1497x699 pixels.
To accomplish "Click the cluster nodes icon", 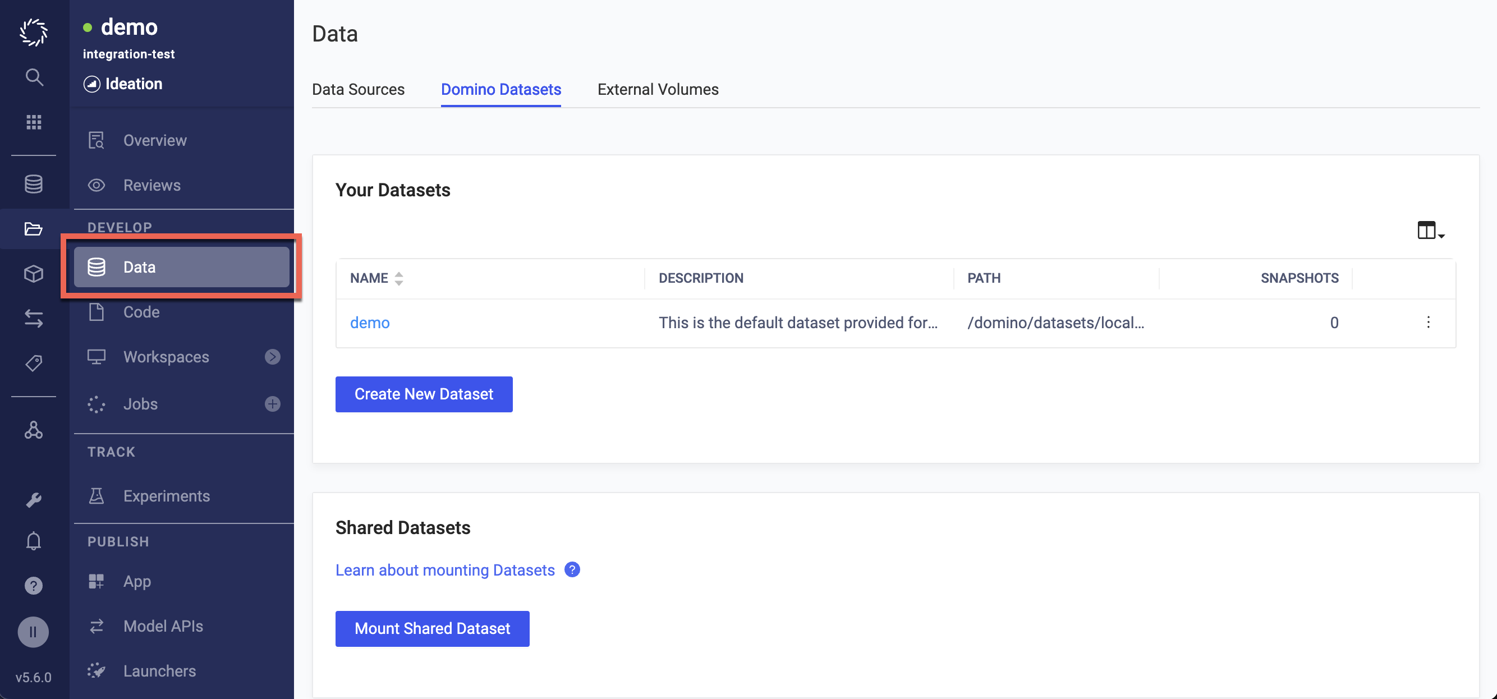I will (x=34, y=430).
